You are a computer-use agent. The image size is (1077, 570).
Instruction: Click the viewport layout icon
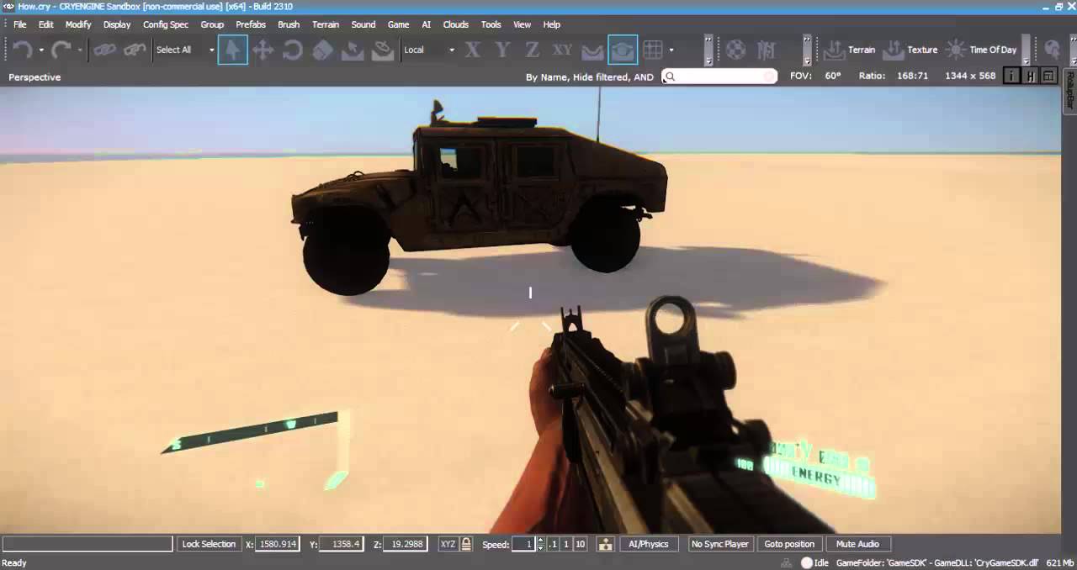[1048, 76]
